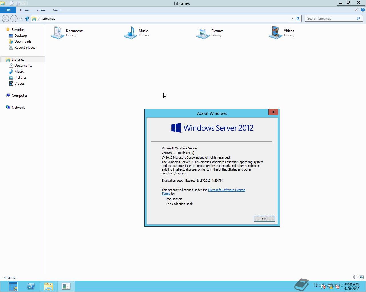Screen dimensions: 366x292
Task: Open the Microsoft Software License Terms link
Action: click(226, 190)
